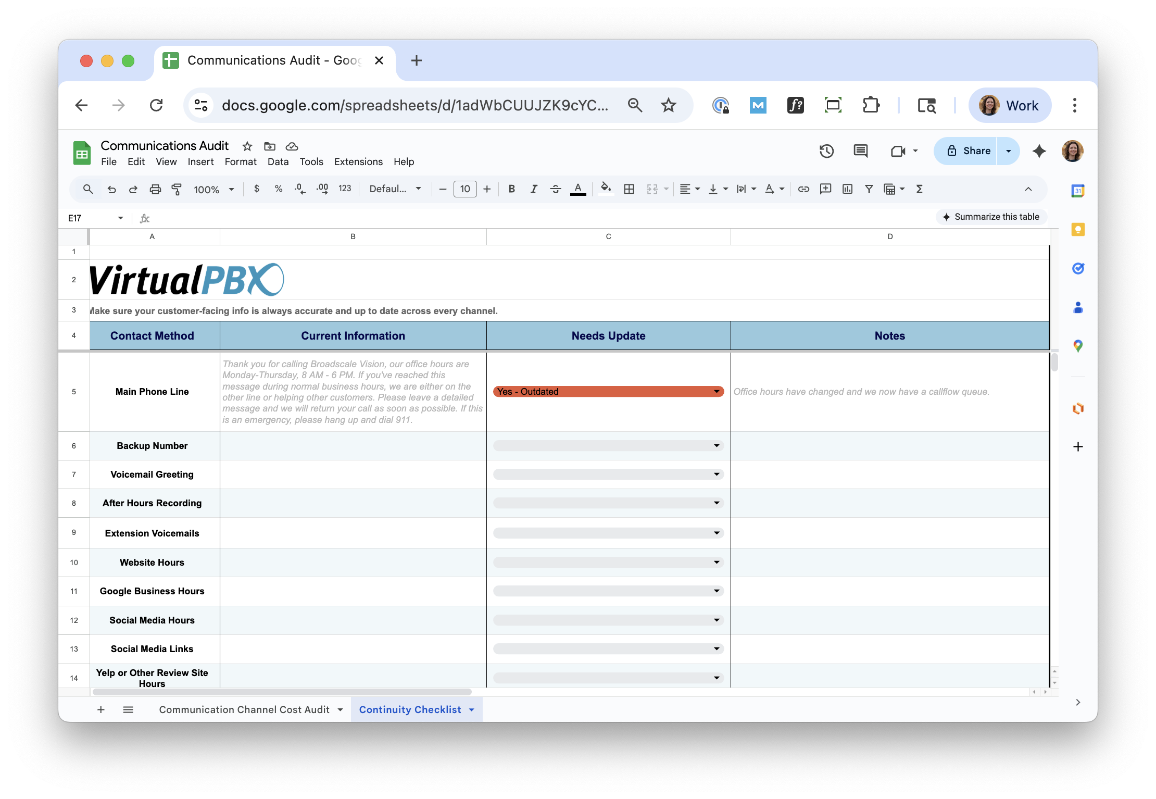The width and height of the screenshot is (1156, 799).
Task: Click the borders icon in toolbar
Action: [x=629, y=189]
